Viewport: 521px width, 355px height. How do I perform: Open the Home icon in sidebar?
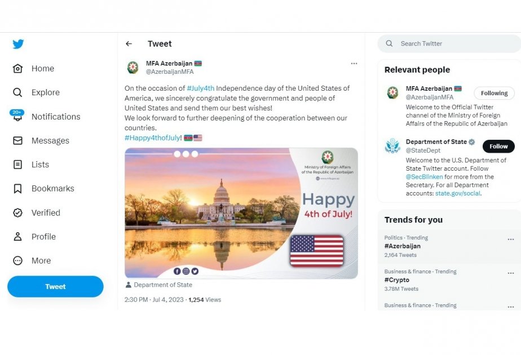click(17, 69)
